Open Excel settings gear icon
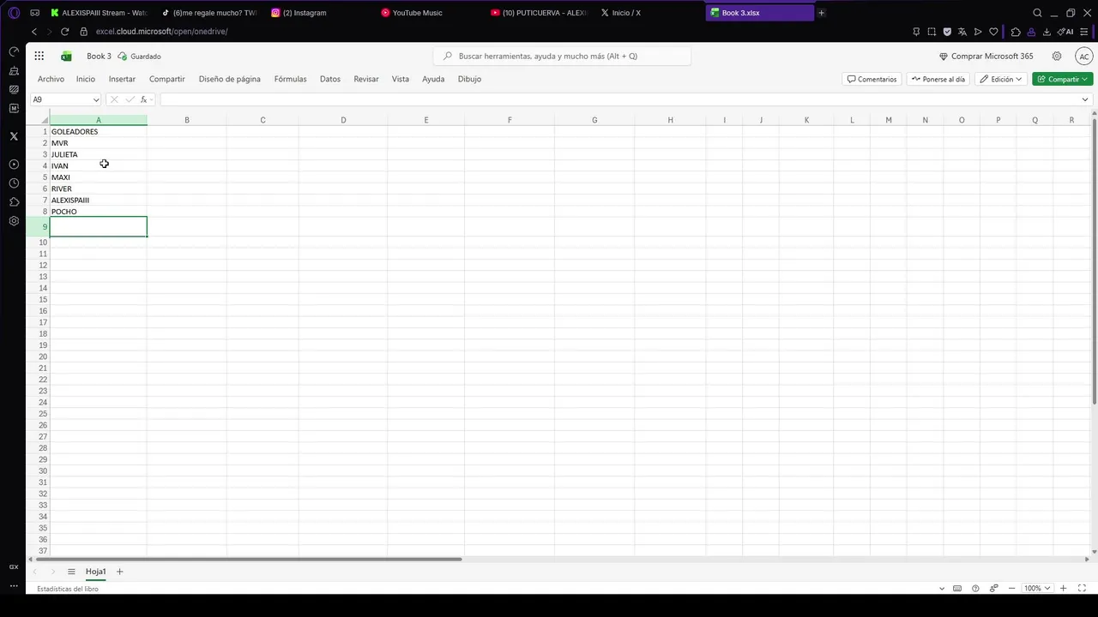The image size is (1098, 617). (1057, 56)
